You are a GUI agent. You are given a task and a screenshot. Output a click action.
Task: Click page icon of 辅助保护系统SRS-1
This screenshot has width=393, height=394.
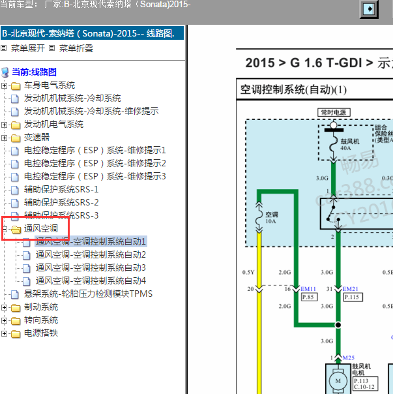pos(15,190)
